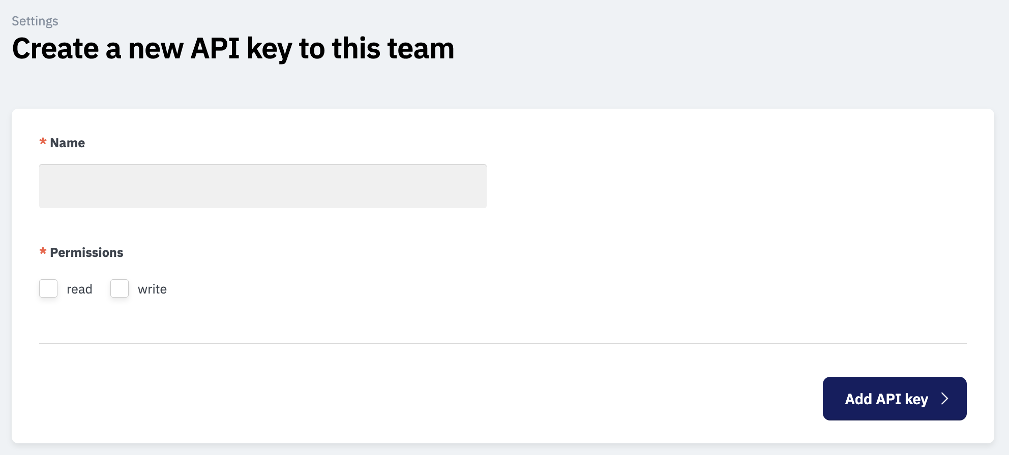Click the word "key" in the page heading

click(x=269, y=49)
